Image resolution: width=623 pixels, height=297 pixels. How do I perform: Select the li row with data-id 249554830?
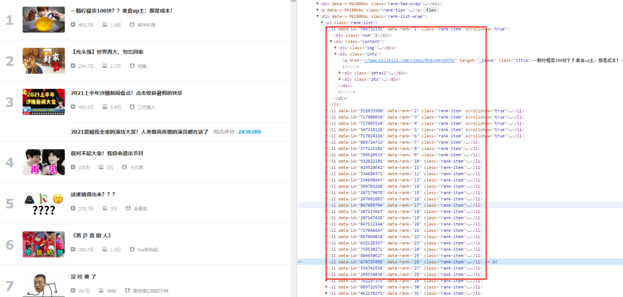[x=404, y=275]
